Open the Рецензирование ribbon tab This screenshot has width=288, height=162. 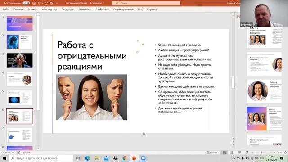(123, 9)
